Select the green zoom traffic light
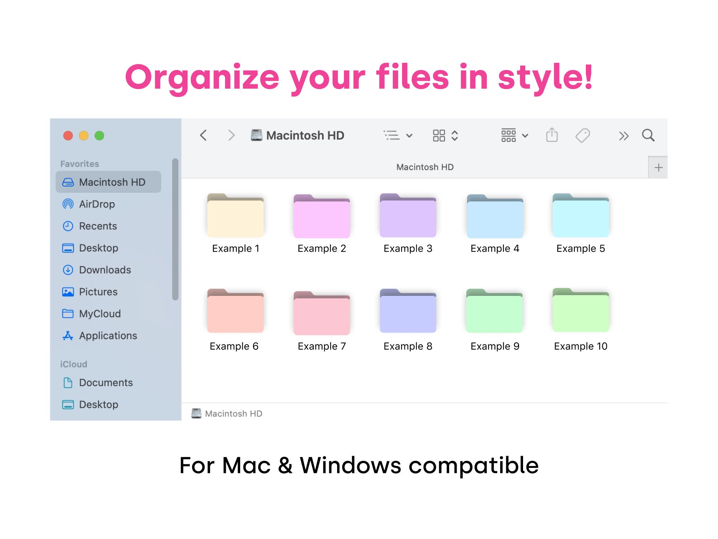Image resolution: width=718 pixels, height=539 pixels. (99, 136)
